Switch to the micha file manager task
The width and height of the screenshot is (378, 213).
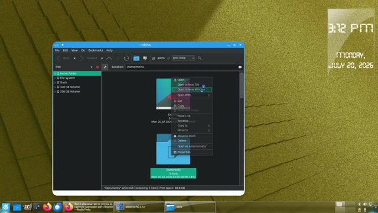tap(190, 207)
